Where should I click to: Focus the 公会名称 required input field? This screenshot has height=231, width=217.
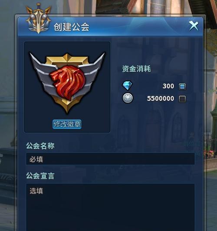pos(110,159)
